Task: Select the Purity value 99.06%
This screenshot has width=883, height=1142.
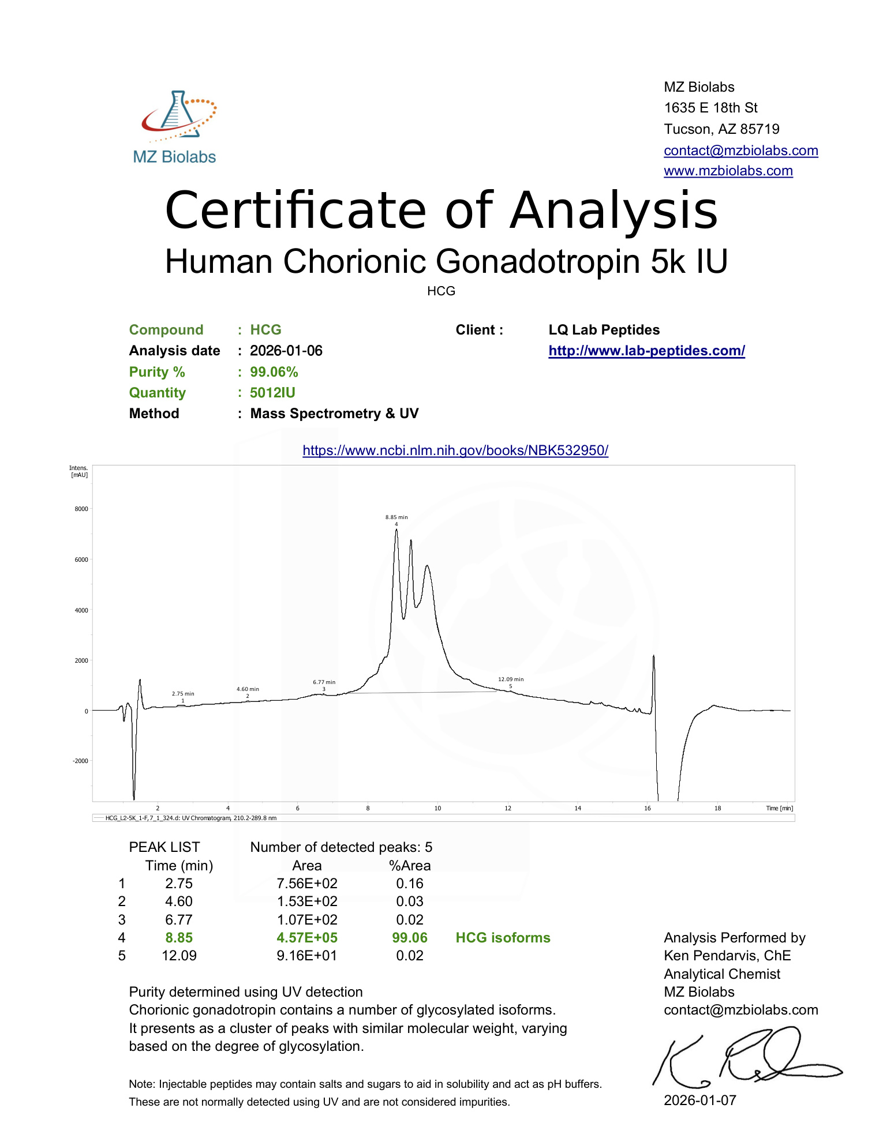Action: click(274, 372)
